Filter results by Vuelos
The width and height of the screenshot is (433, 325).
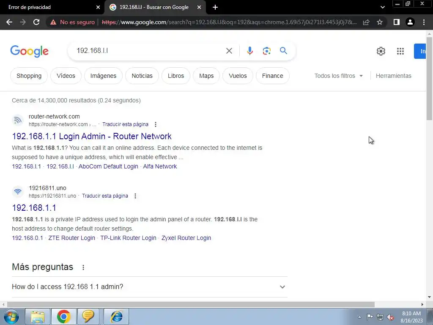(x=238, y=76)
